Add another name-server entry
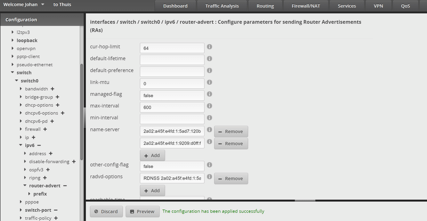The width and height of the screenshot is (427, 221). click(x=152, y=155)
